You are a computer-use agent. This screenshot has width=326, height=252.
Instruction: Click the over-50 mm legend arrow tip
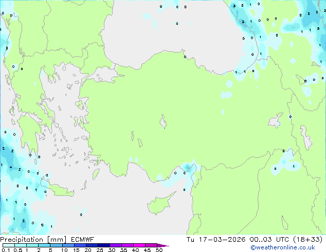coord(163,245)
